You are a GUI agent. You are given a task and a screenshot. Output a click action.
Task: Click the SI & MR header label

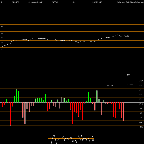[15, 2]
